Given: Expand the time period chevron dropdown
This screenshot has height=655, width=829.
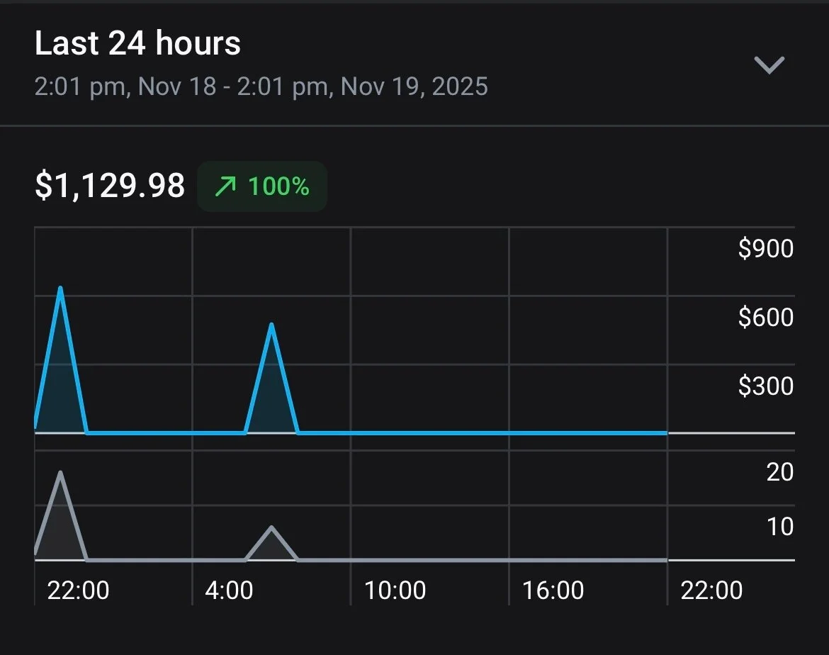Looking at the screenshot, I should [x=769, y=65].
